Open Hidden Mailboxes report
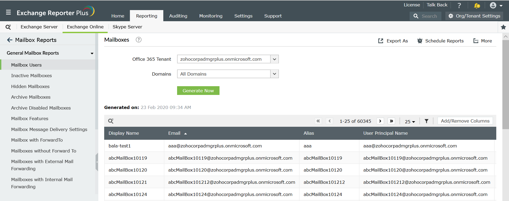Viewport: 509px width, 201px height. click(x=30, y=86)
